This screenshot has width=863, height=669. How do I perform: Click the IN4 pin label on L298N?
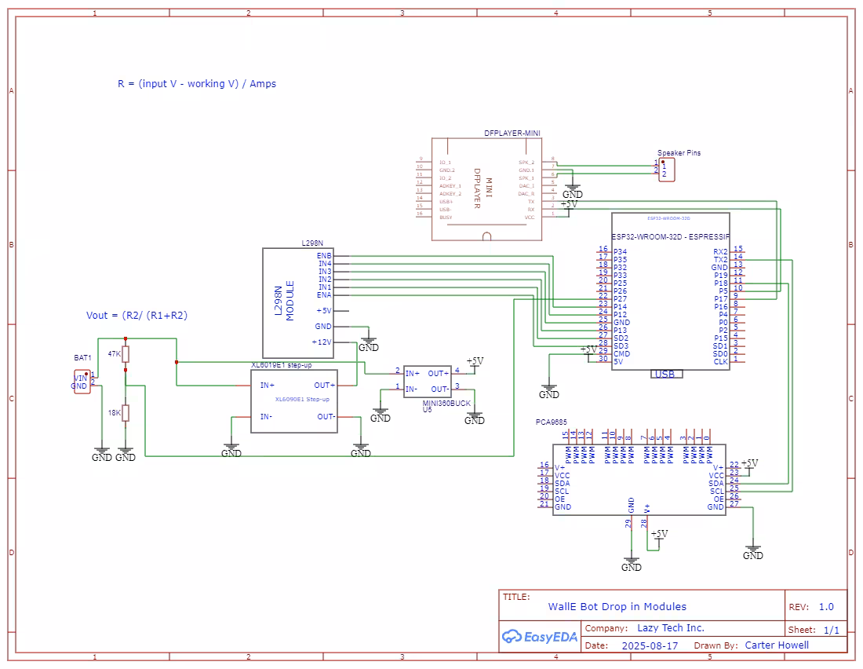pos(325,263)
